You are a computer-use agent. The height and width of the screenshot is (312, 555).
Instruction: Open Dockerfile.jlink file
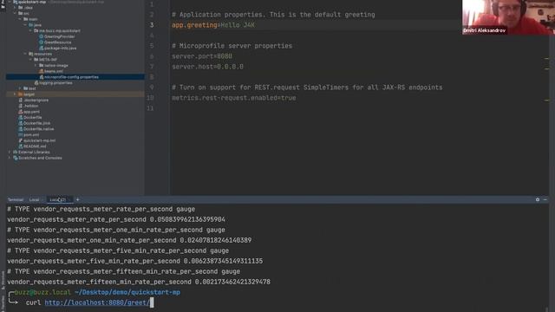tap(36, 123)
